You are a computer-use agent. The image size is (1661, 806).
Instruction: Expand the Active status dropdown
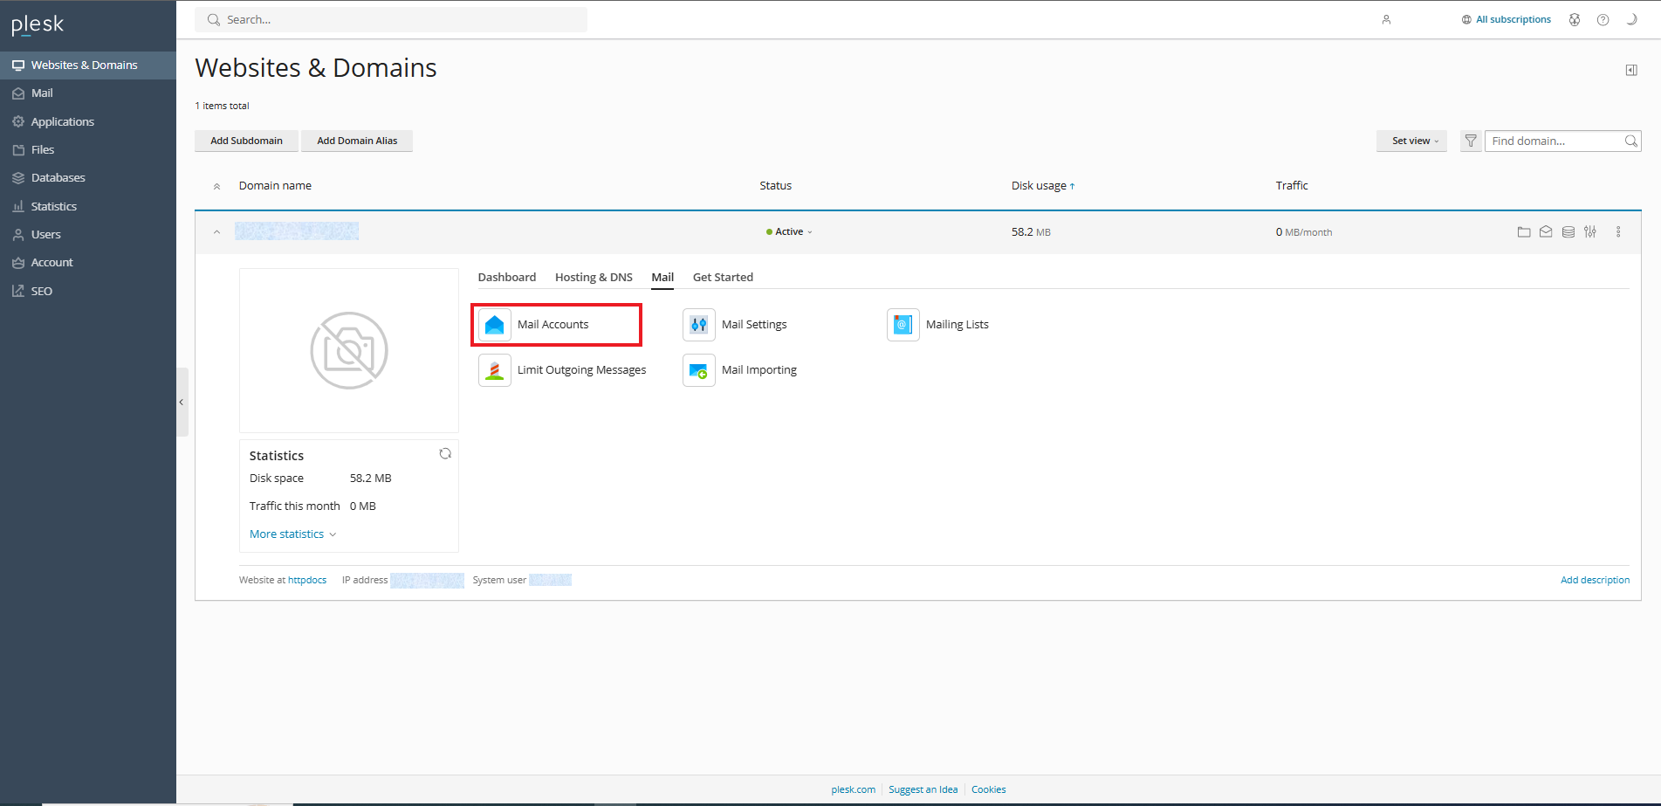pos(790,232)
